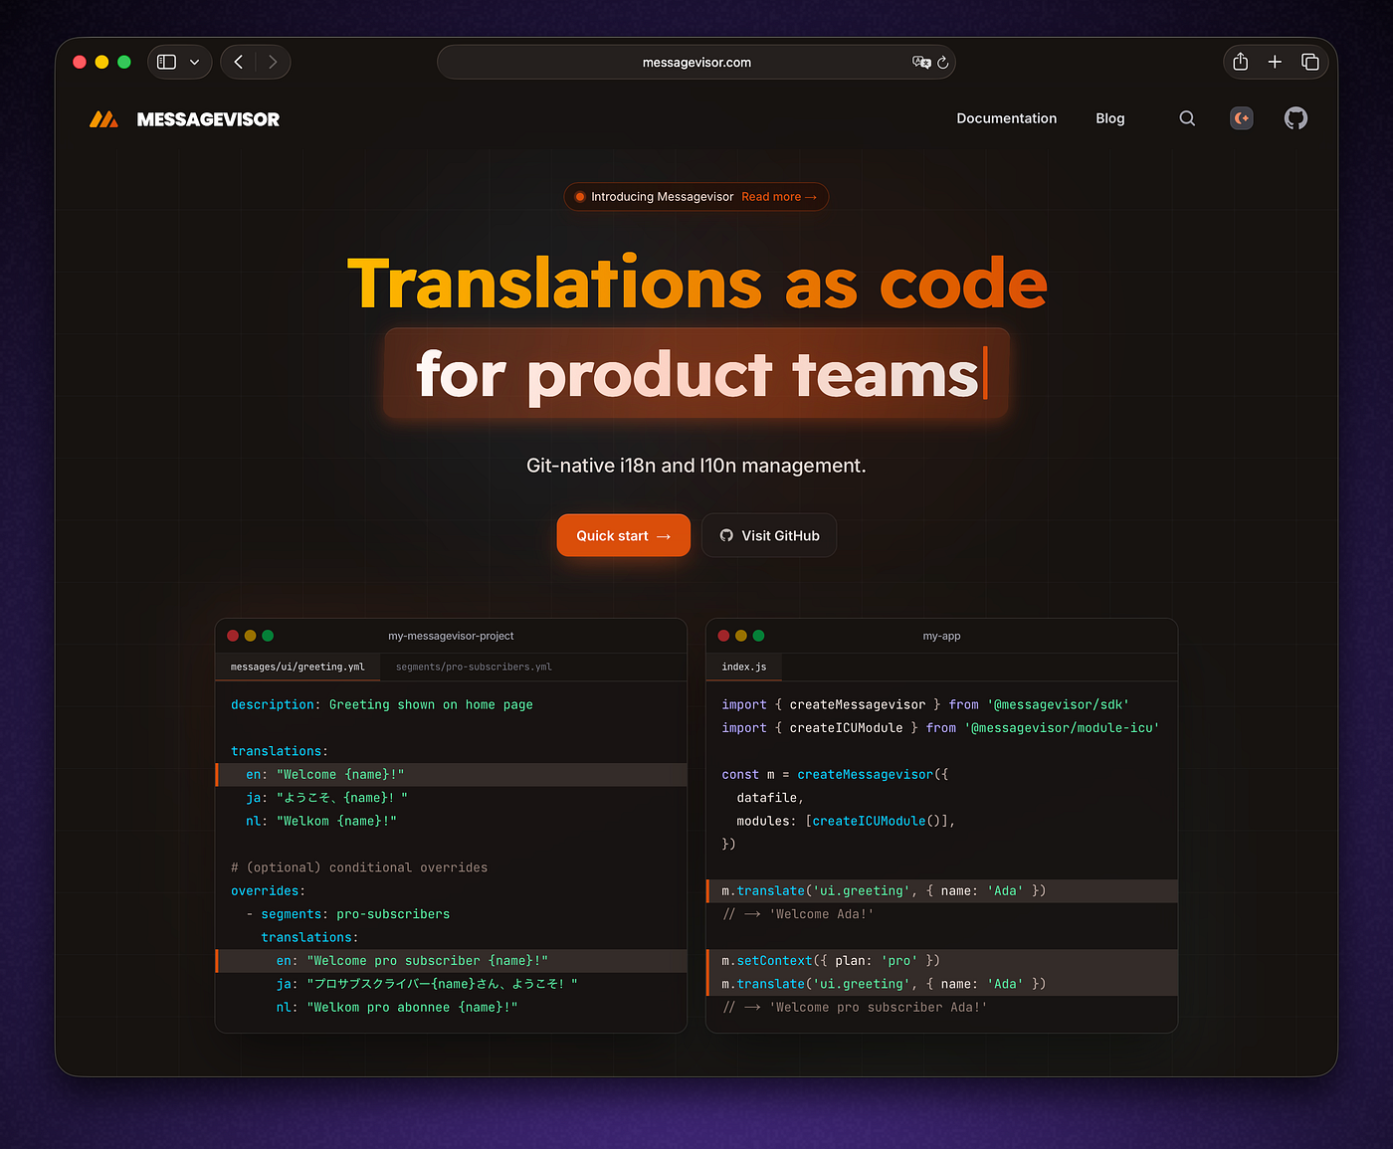
Task: Click the Quick start button
Action: (x=624, y=535)
